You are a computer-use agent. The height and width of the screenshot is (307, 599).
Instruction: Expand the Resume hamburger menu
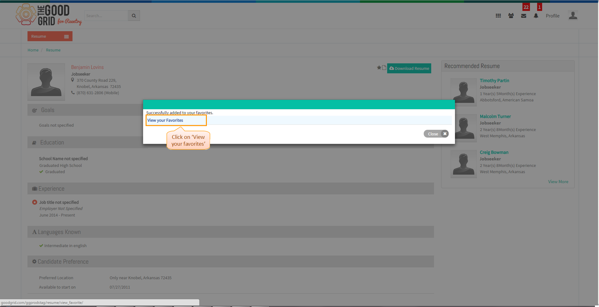click(x=66, y=37)
